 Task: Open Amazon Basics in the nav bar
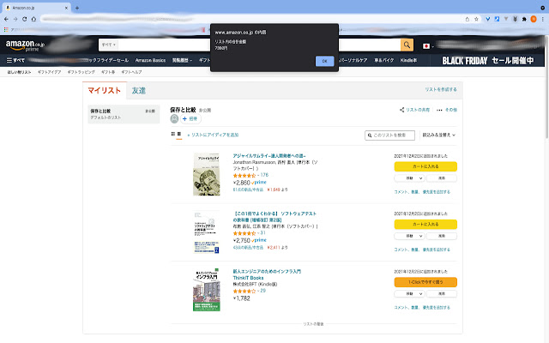[x=150, y=60]
